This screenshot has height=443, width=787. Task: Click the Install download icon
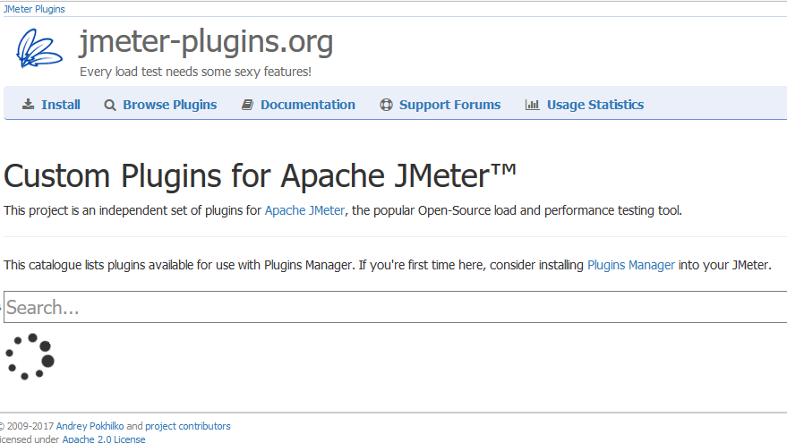click(28, 105)
